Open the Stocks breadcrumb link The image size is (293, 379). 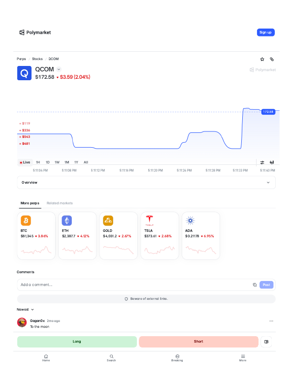coord(37,59)
